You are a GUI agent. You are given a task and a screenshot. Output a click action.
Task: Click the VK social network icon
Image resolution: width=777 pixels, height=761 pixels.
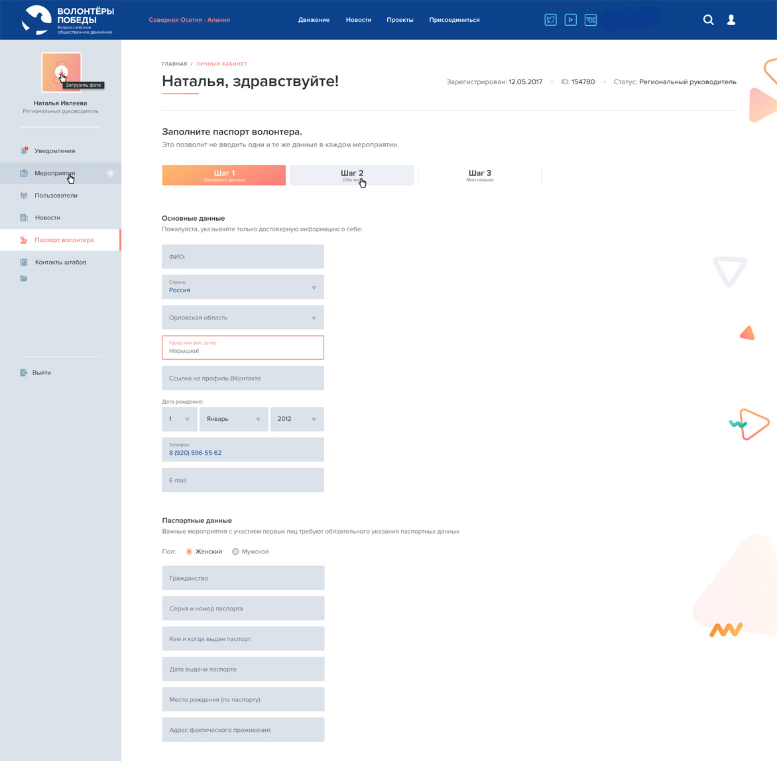pos(590,20)
